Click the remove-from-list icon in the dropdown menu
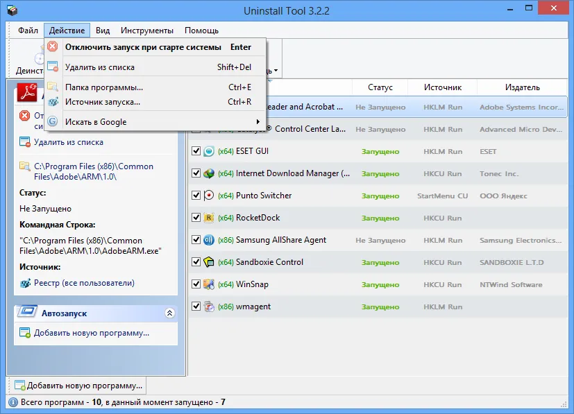Screen dimensions: 574x414 53,67
